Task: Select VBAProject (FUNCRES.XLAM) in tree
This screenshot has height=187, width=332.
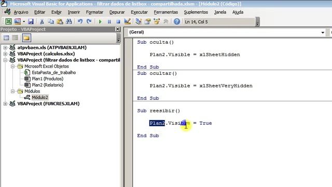Action: tap(48, 104)
